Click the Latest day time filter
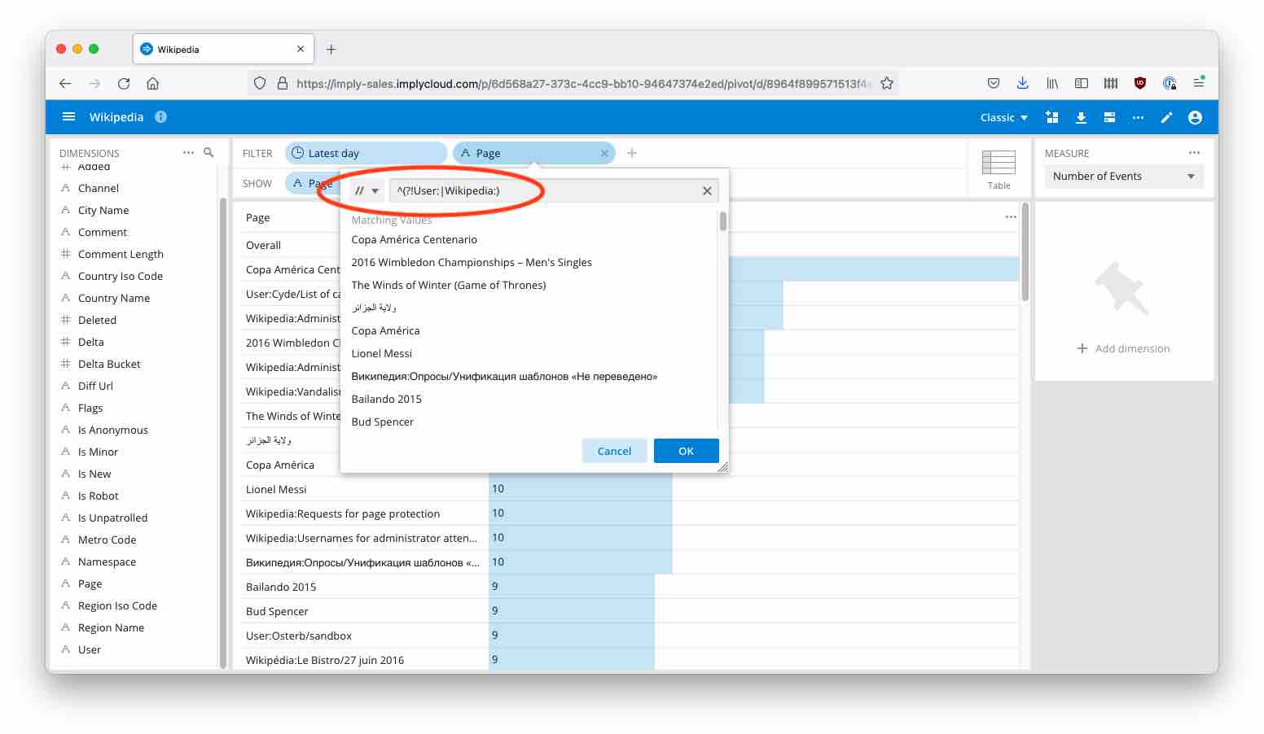Image resolution: width=1264 pixels, height=734 pixels. pyautogui.click(x=366, y=153)
